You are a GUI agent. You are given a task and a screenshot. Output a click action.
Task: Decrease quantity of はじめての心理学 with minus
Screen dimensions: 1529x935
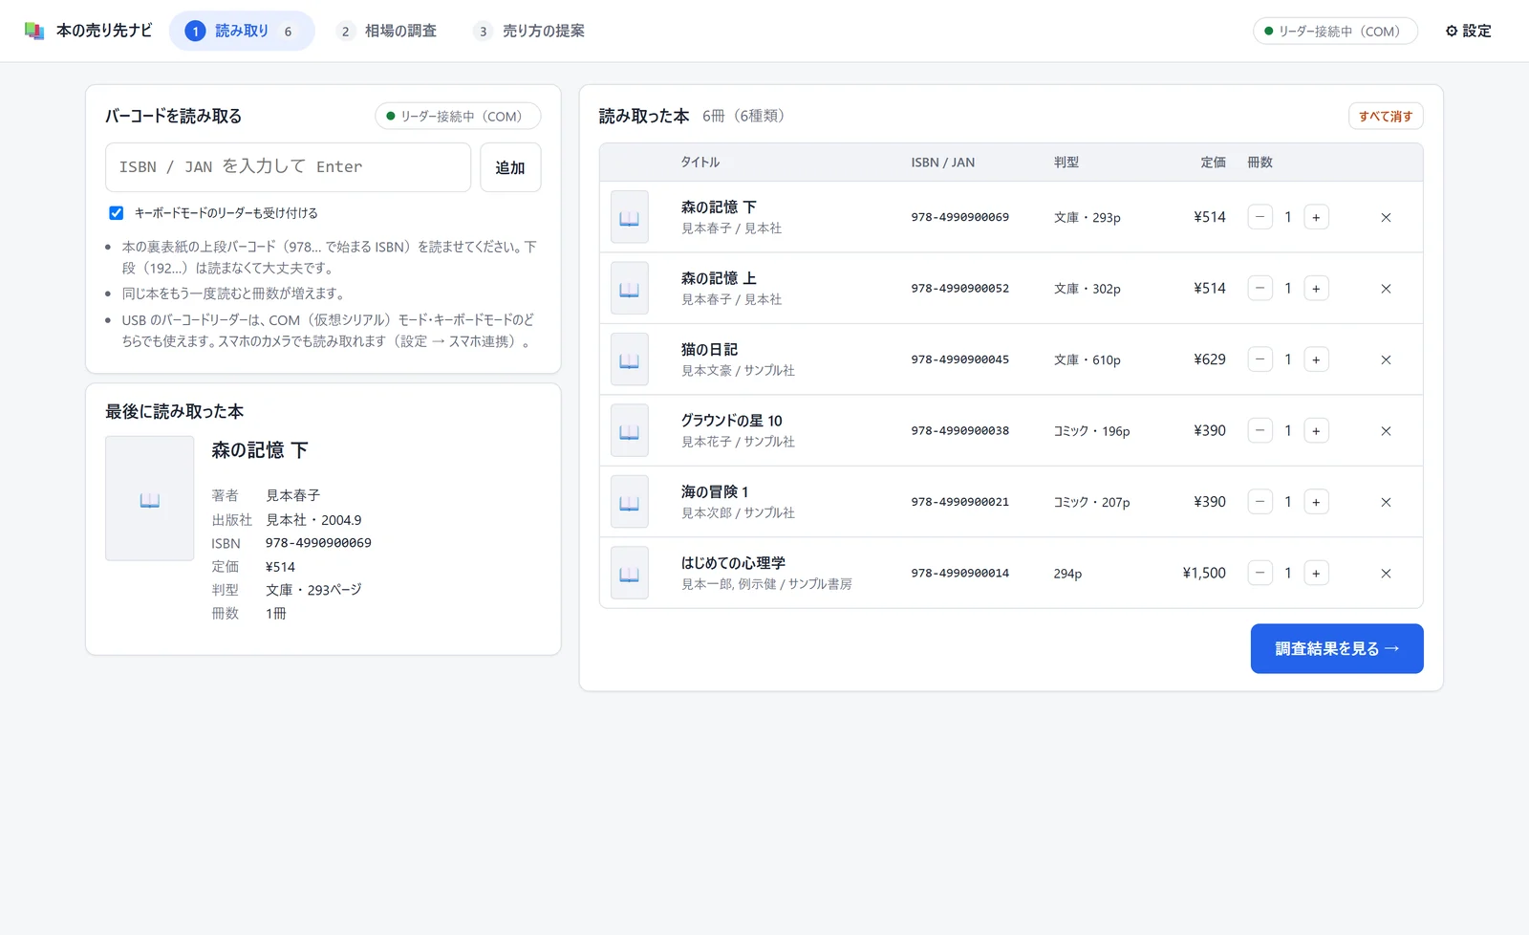click(x=1260, y=574)
